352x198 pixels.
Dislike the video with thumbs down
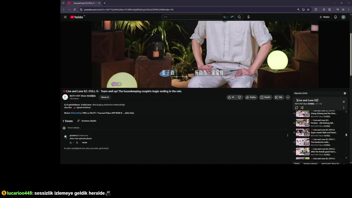coord(240,97)
